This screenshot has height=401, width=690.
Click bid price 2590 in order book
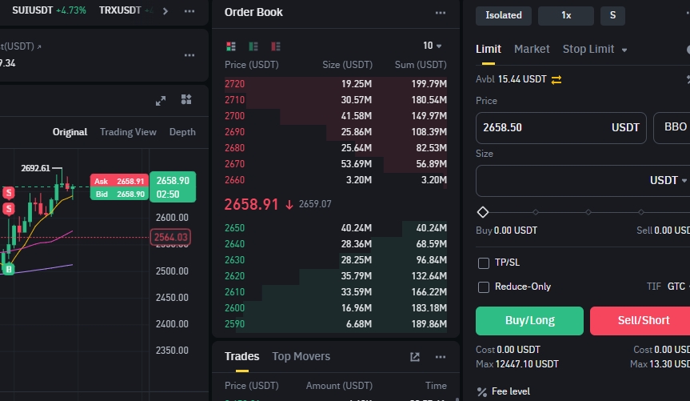(x=234, y=324)
